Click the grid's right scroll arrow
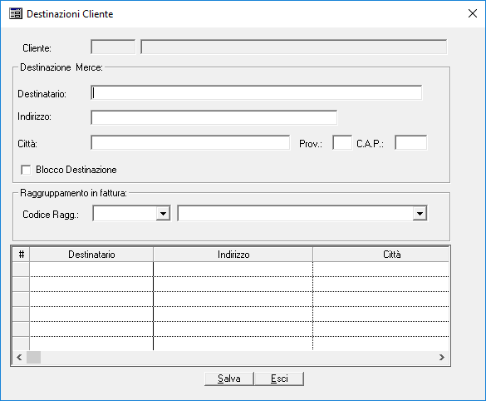486x401 pixels. point(442,357)
